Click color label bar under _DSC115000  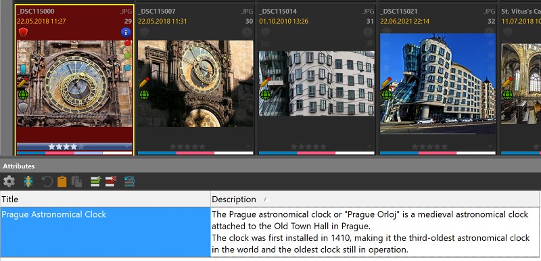click(x=74, y=153)
